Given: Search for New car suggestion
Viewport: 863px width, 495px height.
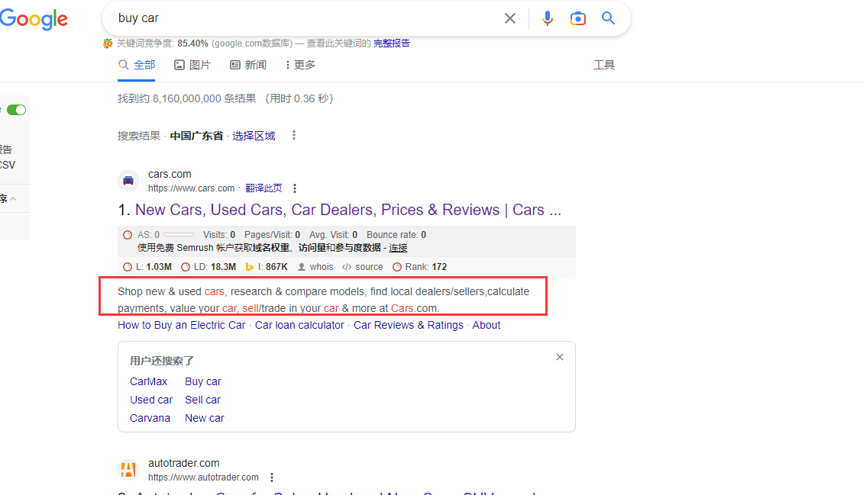Looking at the screenshot, I should click(205, 418).
